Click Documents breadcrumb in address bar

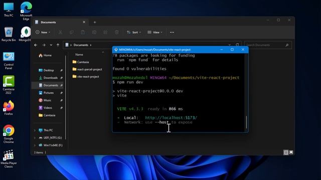(81, 45)
